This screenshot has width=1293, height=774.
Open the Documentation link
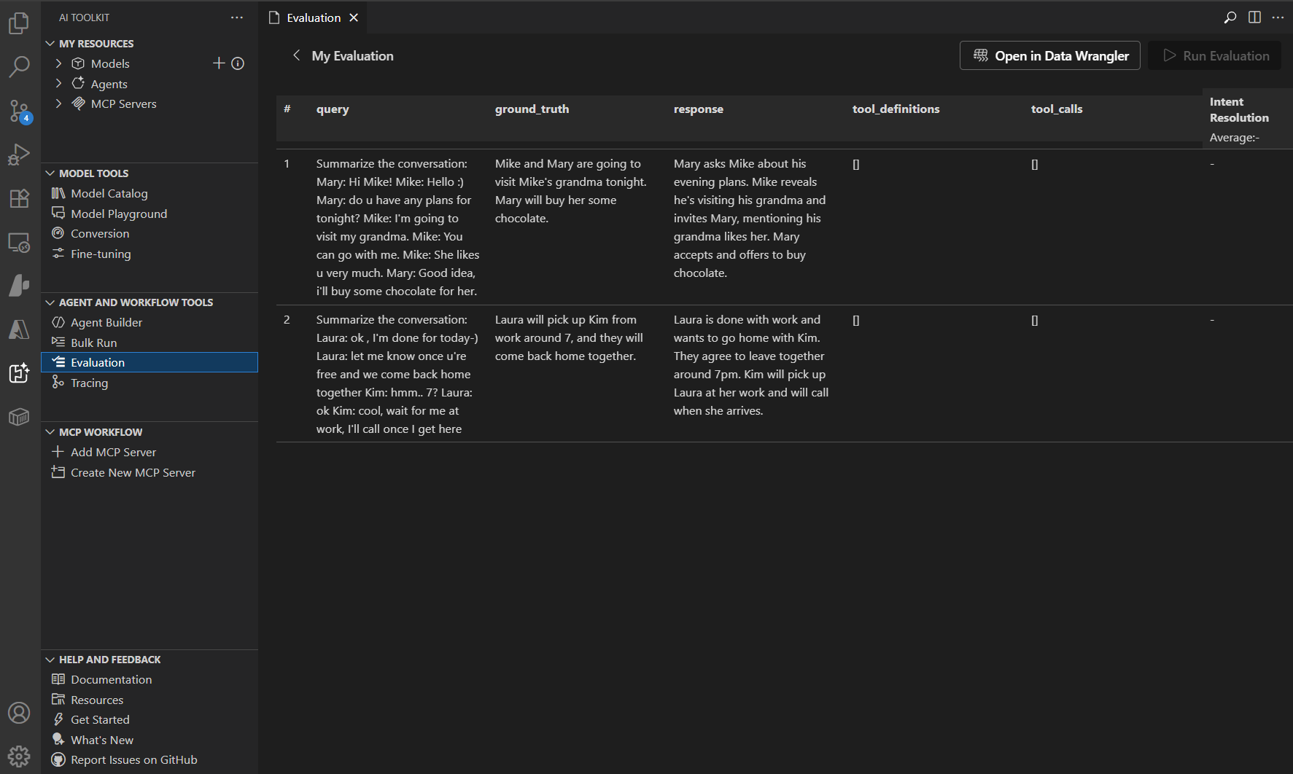coord(110,679)
